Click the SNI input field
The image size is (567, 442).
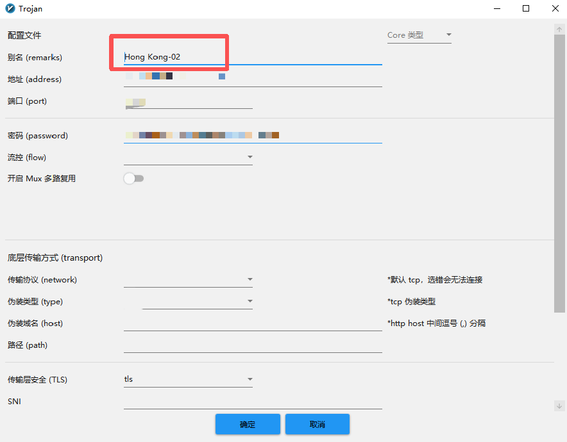(253, 402)
